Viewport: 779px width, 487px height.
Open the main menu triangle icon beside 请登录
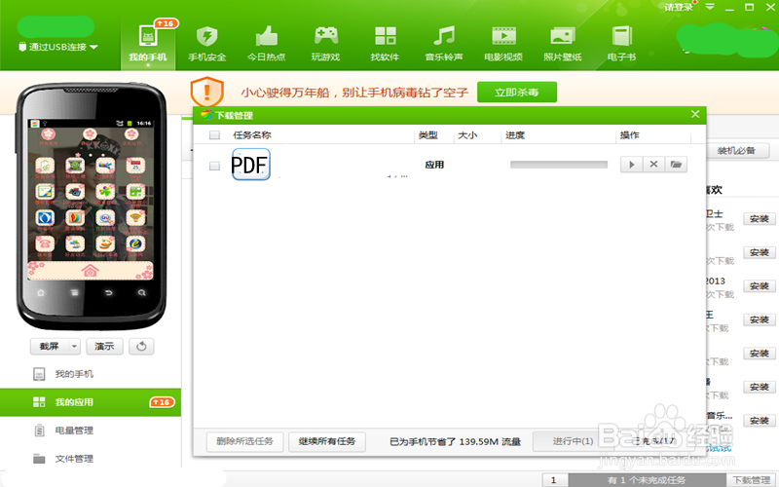click(710, 7)
